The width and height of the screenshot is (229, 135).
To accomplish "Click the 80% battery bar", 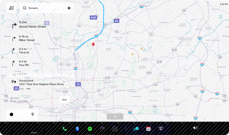I will click(22, 89).
